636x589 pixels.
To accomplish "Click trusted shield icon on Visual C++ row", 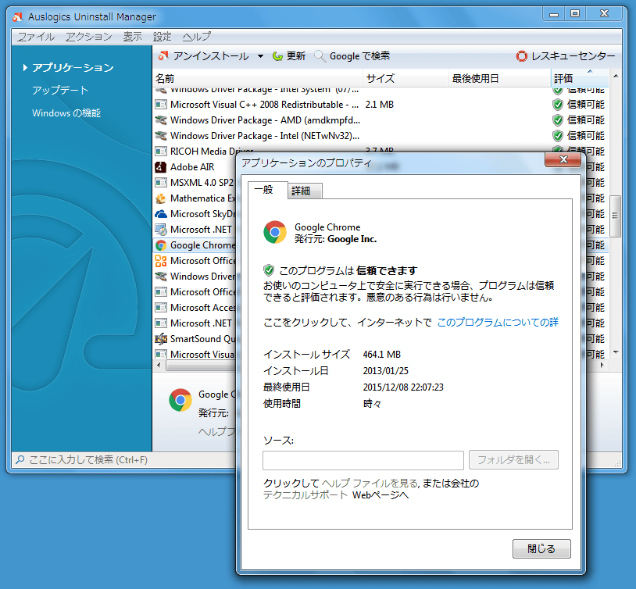I will (558, 105).
